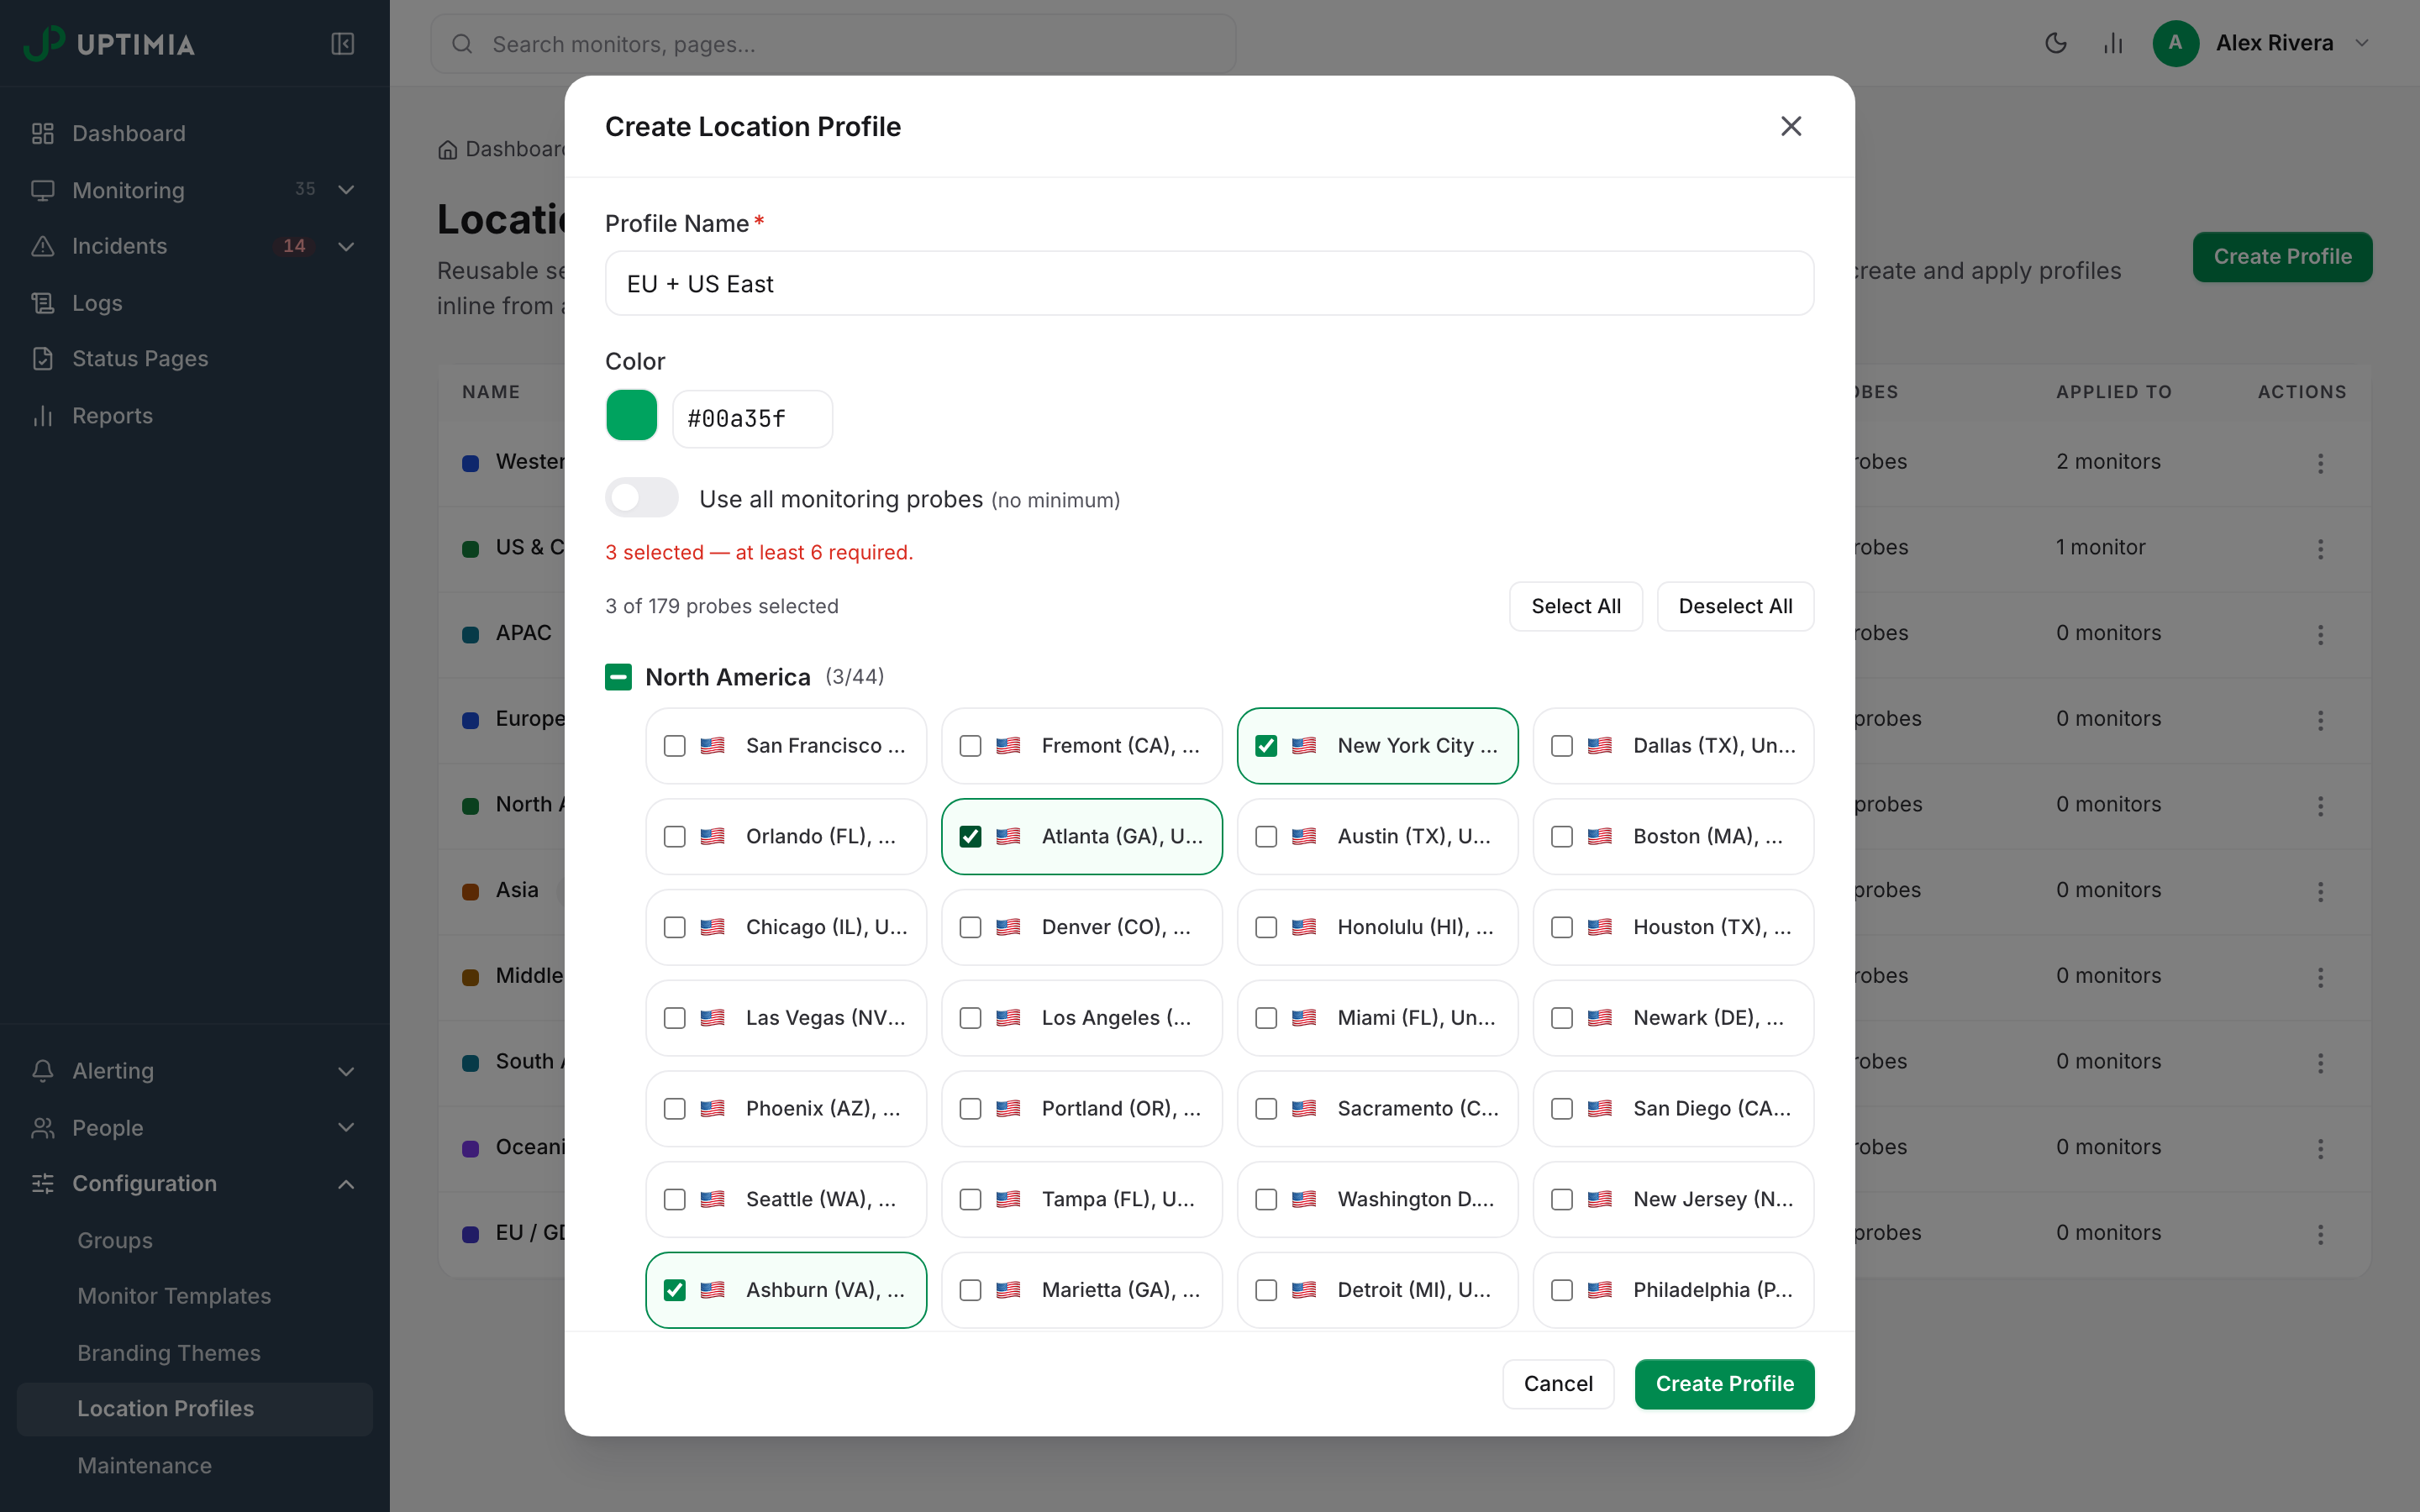Collapse the sidebar with the panel icon

pyautogui.click(x=342, y=44)
